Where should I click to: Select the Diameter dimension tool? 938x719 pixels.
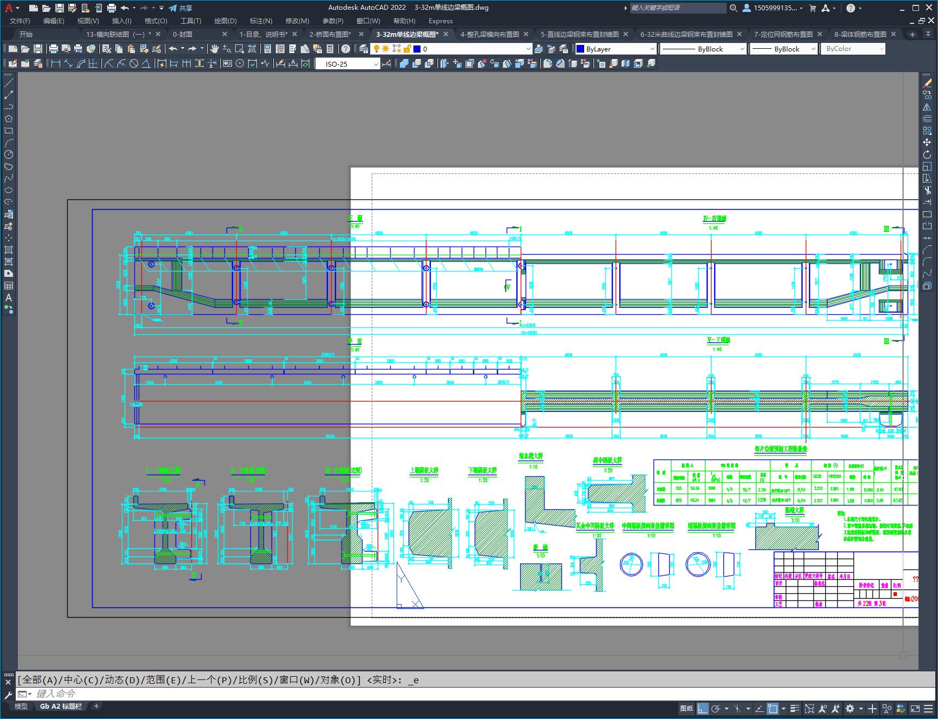tap(134, 64)
